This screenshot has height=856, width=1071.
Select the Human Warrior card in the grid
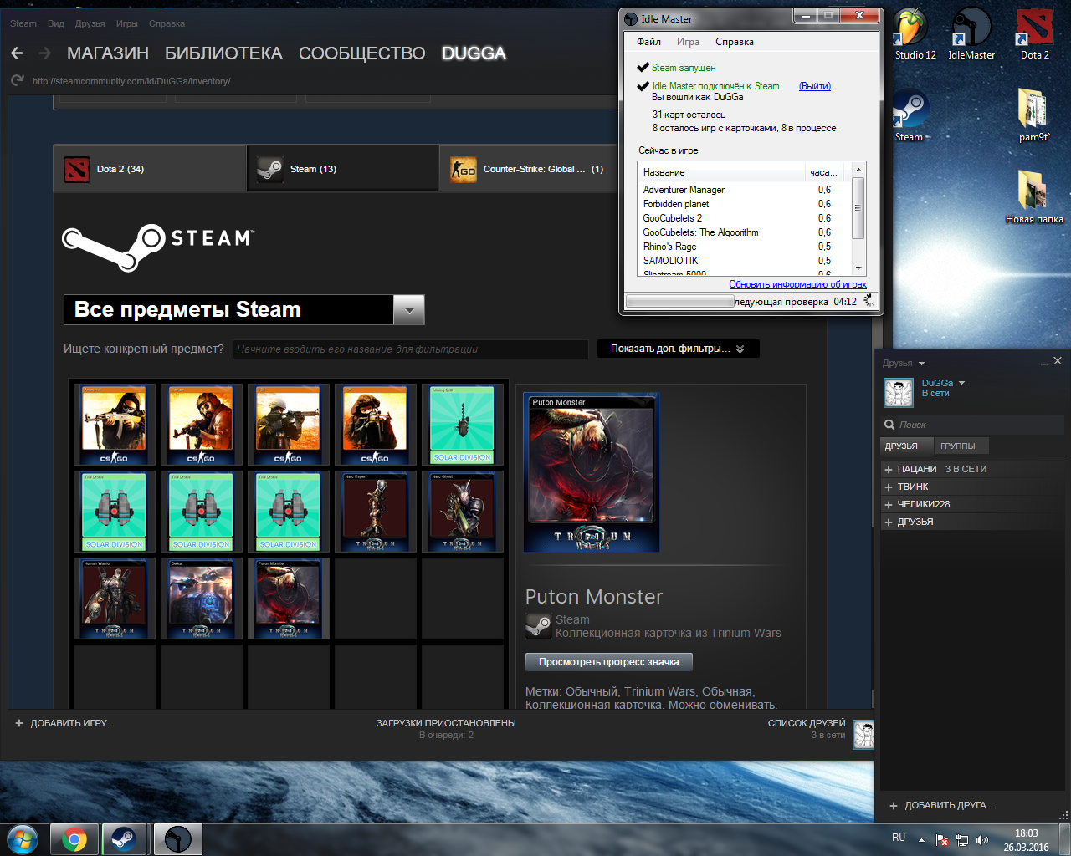[115, 599]
